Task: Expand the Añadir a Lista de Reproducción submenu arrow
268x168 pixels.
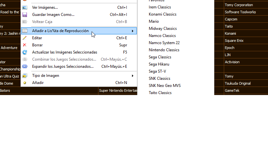Action: (133, 31)
